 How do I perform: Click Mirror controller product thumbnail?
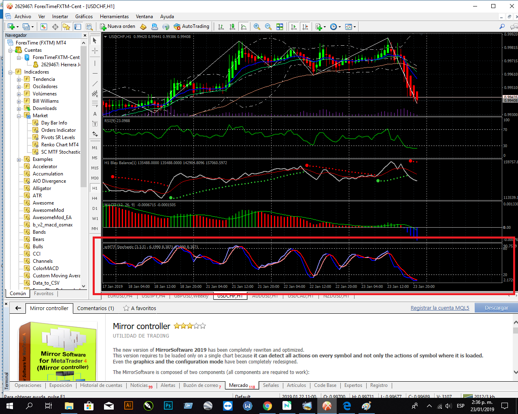point(58,351)
